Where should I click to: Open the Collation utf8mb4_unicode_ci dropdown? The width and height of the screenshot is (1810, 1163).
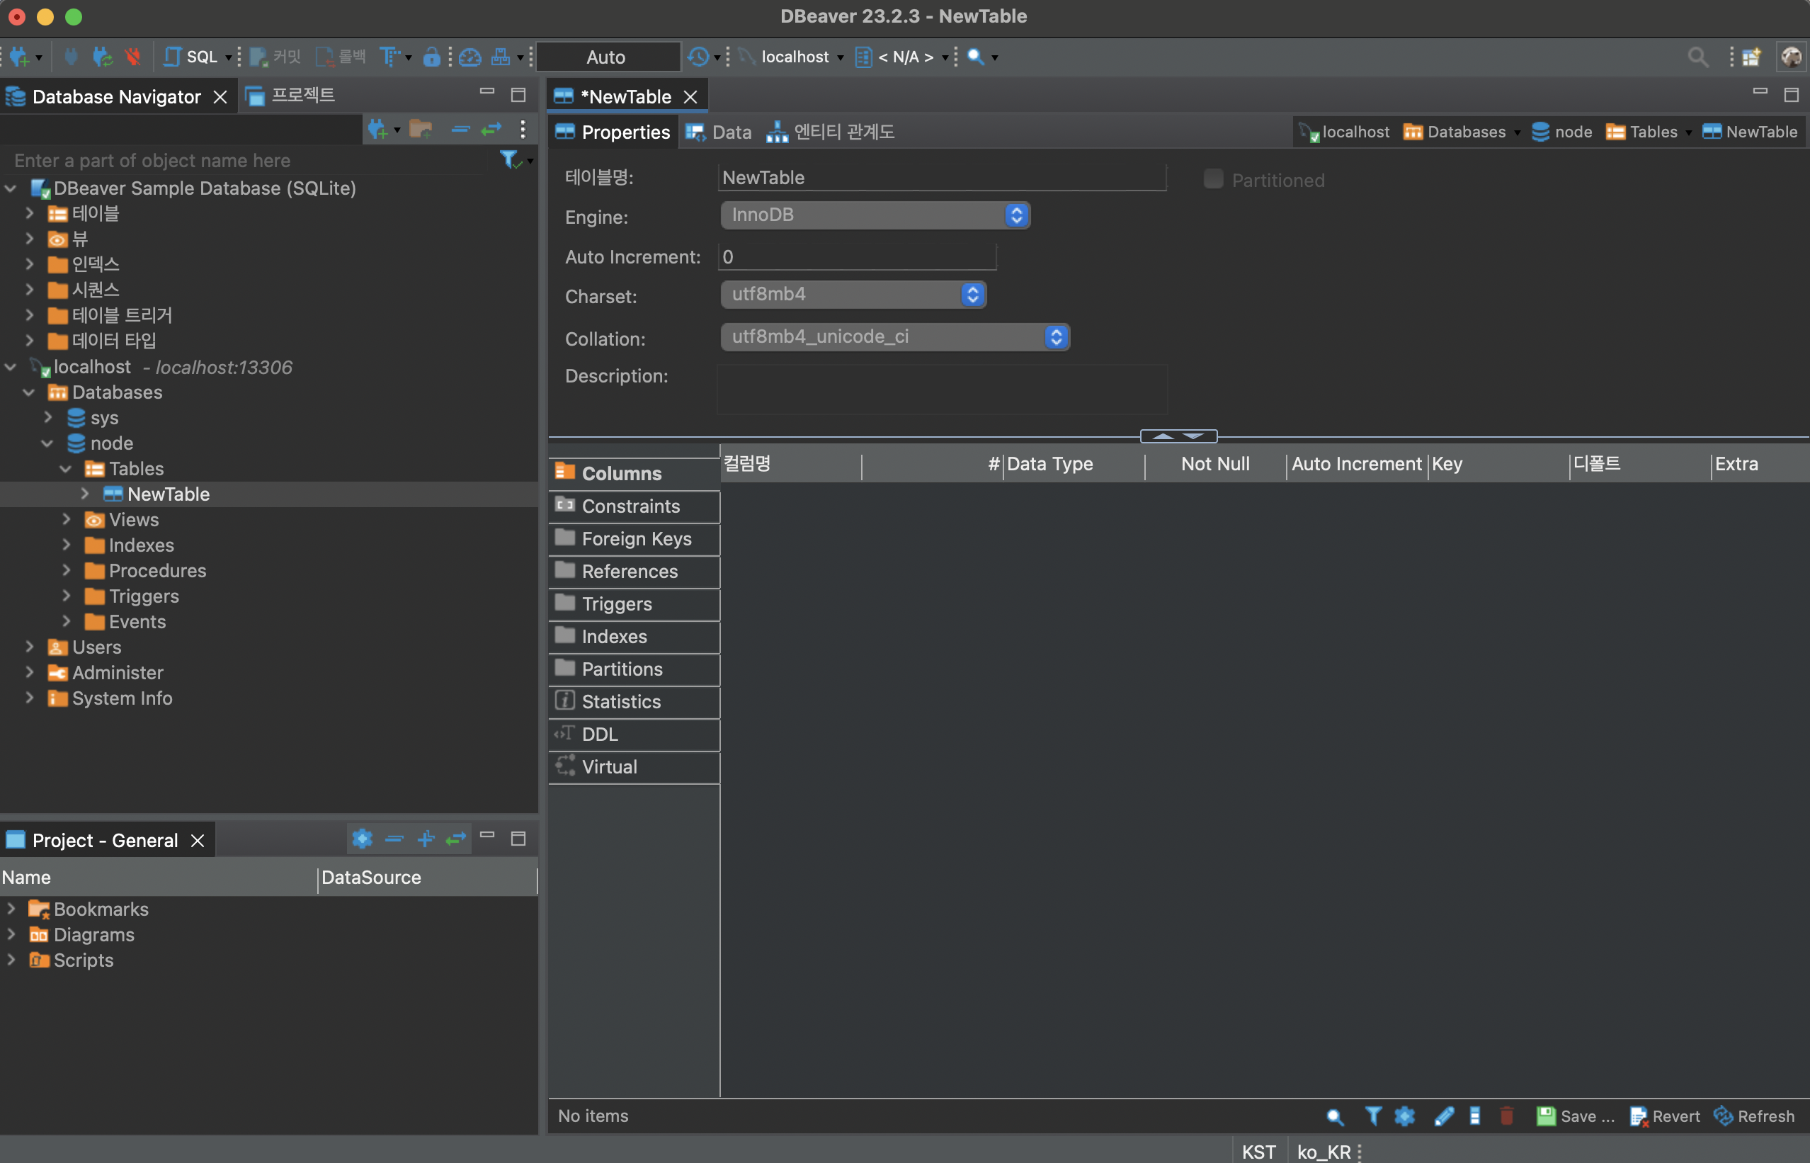(x=894, y=337)
